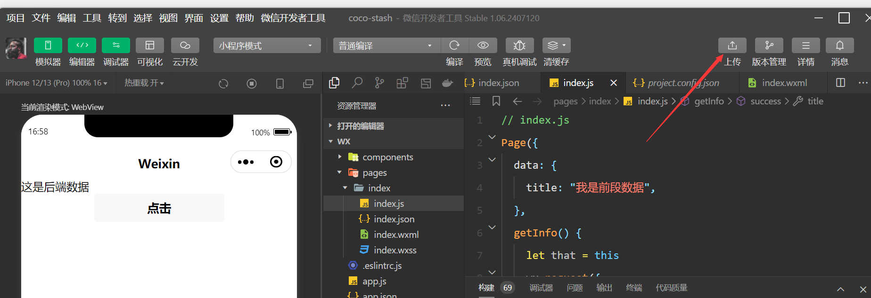Click the Upload (上传) icon
Screen dimensions: 871x298
coord(732,46)
